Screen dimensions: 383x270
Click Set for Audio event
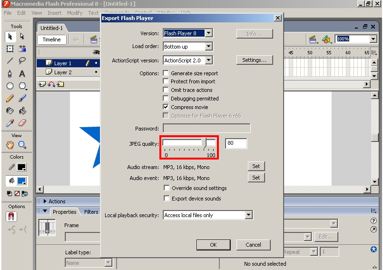(256, 178)
